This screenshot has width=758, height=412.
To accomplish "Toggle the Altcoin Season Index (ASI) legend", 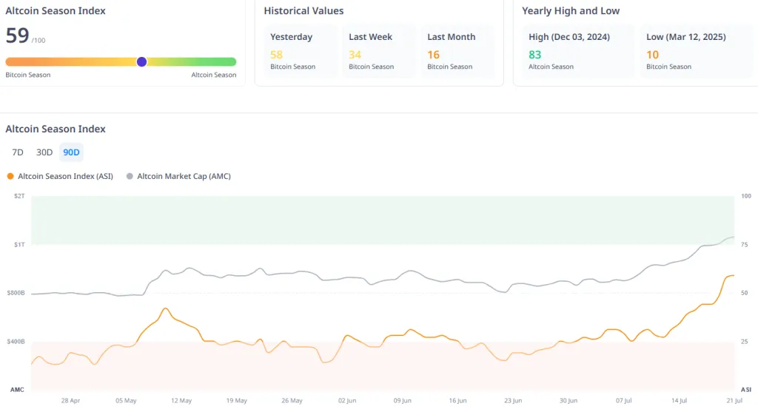I will coord(60,176).
